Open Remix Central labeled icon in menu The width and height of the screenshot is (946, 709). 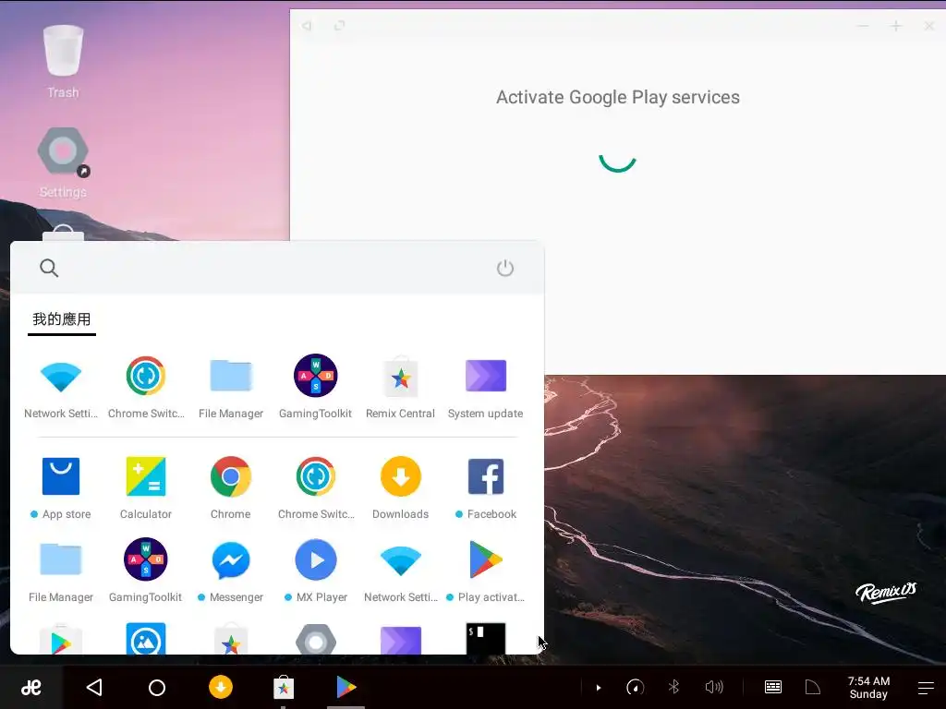tap(401, 377)
